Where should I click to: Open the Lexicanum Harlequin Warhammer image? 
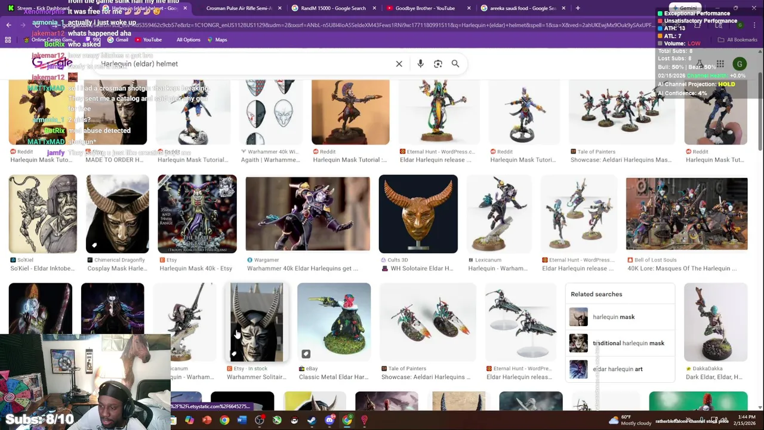click(x=500, y=214)
